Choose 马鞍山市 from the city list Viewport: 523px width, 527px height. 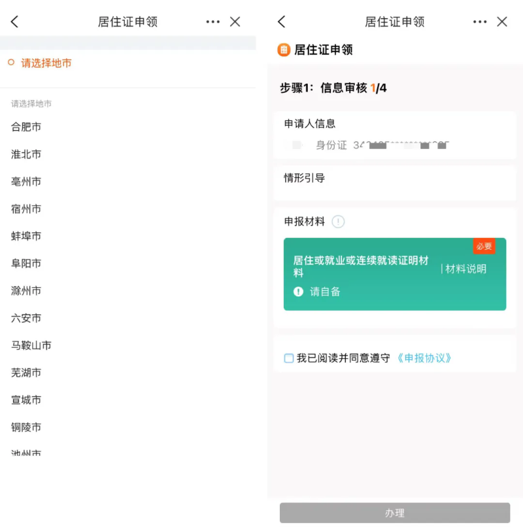point(31,345)
